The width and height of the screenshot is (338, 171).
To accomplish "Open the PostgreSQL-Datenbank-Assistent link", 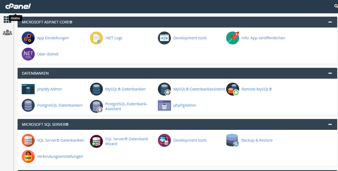I will 126,107.
